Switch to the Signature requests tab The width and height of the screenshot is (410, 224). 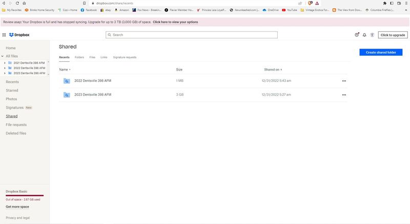click(125, 57)
